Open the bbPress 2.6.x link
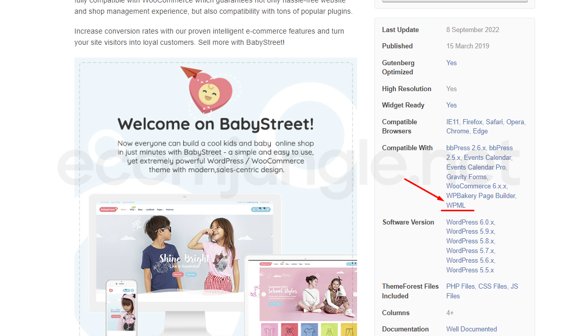This screenshot has height=336, width=578. [x=466, y=148]
